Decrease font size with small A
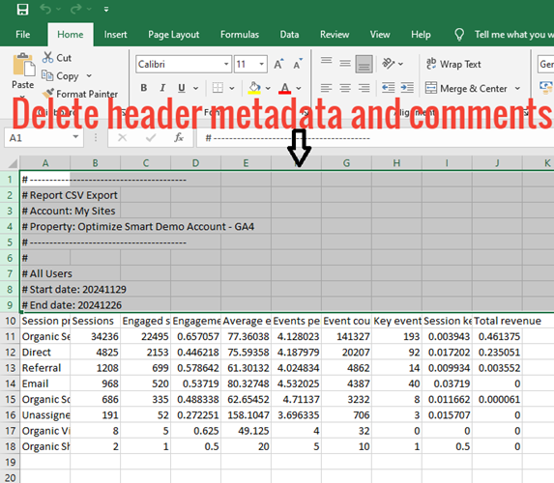Screen dimensions: 554x483 [x=298, y=64]
